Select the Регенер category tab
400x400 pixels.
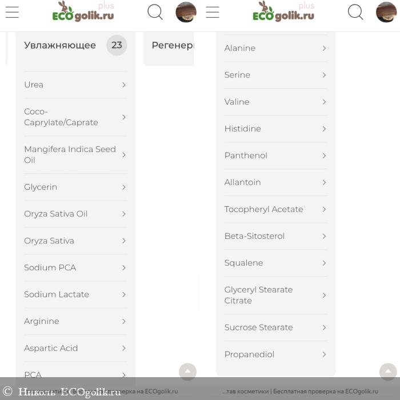click(173, 45)
